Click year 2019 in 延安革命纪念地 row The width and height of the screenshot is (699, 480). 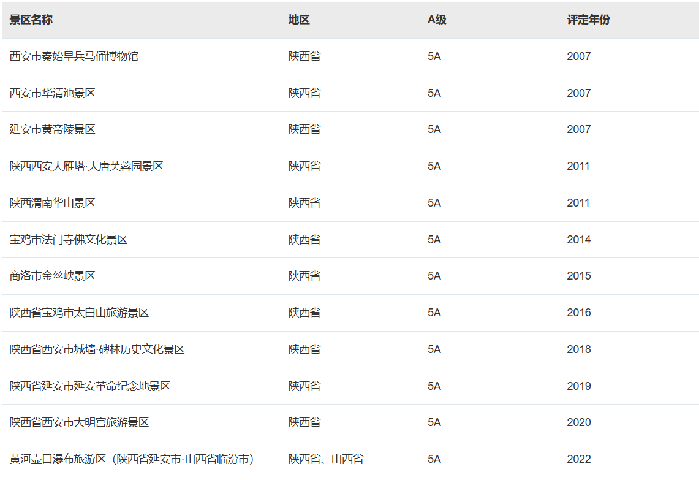[x=579, y=386]
